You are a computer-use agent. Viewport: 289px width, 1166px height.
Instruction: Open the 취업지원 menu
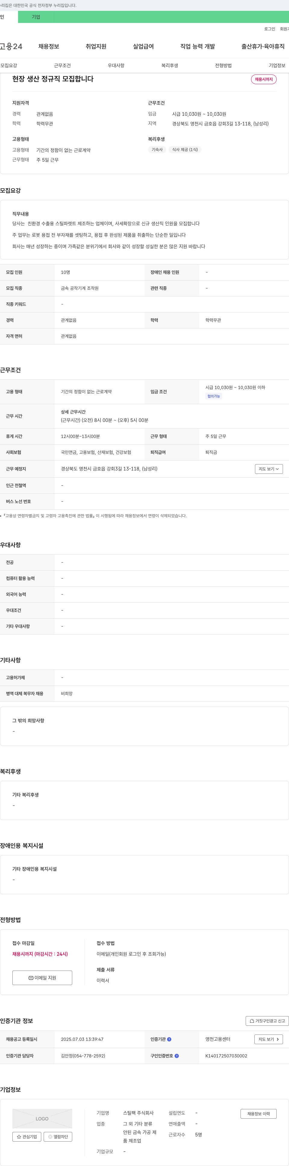(96, 47)
